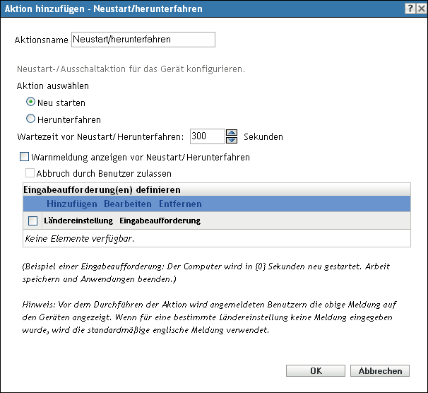This screenshot has width=428, height=393.
Task: Click Entfernen in the list toolbar
Action: (x=180, y=204)
